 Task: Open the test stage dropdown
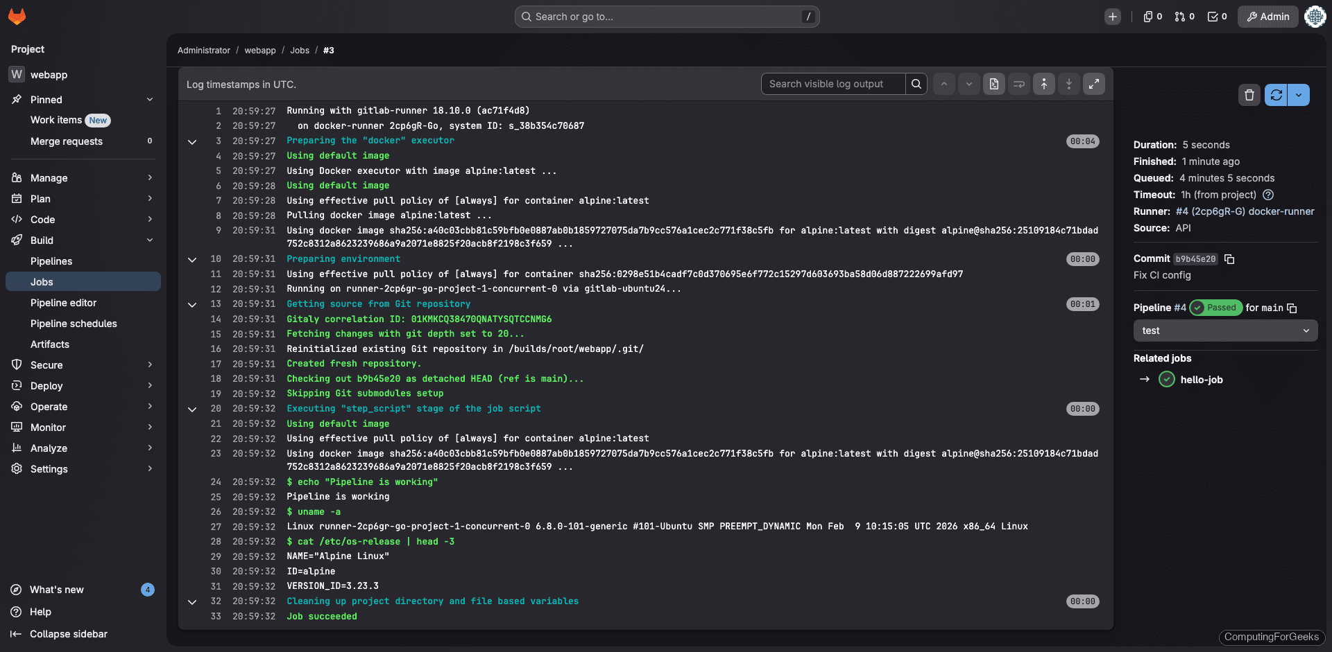click(1224, 331)
